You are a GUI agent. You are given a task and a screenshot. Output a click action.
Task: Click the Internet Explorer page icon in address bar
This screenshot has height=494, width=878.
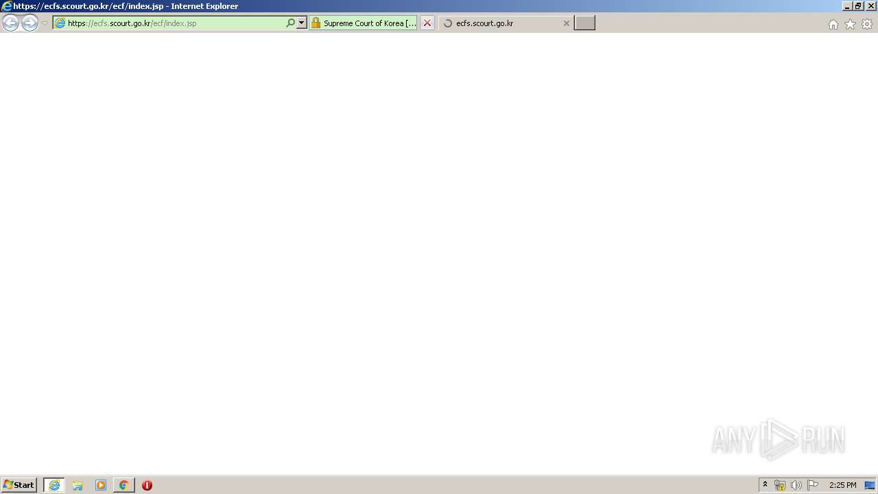(x=60, y=23)
